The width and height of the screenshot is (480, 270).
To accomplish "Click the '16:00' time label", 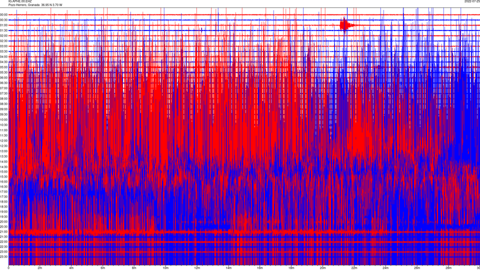I will (x=3, y=181).
